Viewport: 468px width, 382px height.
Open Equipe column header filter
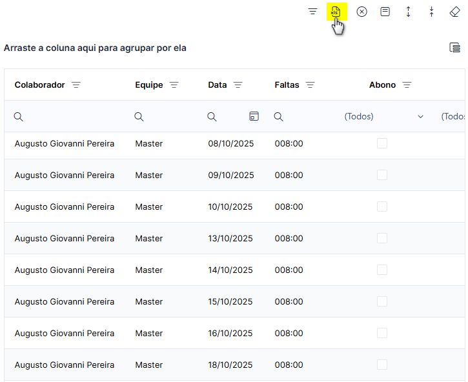[174, 85]
